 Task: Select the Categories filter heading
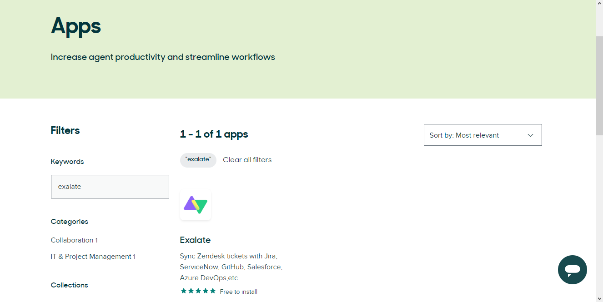(70, 222)
